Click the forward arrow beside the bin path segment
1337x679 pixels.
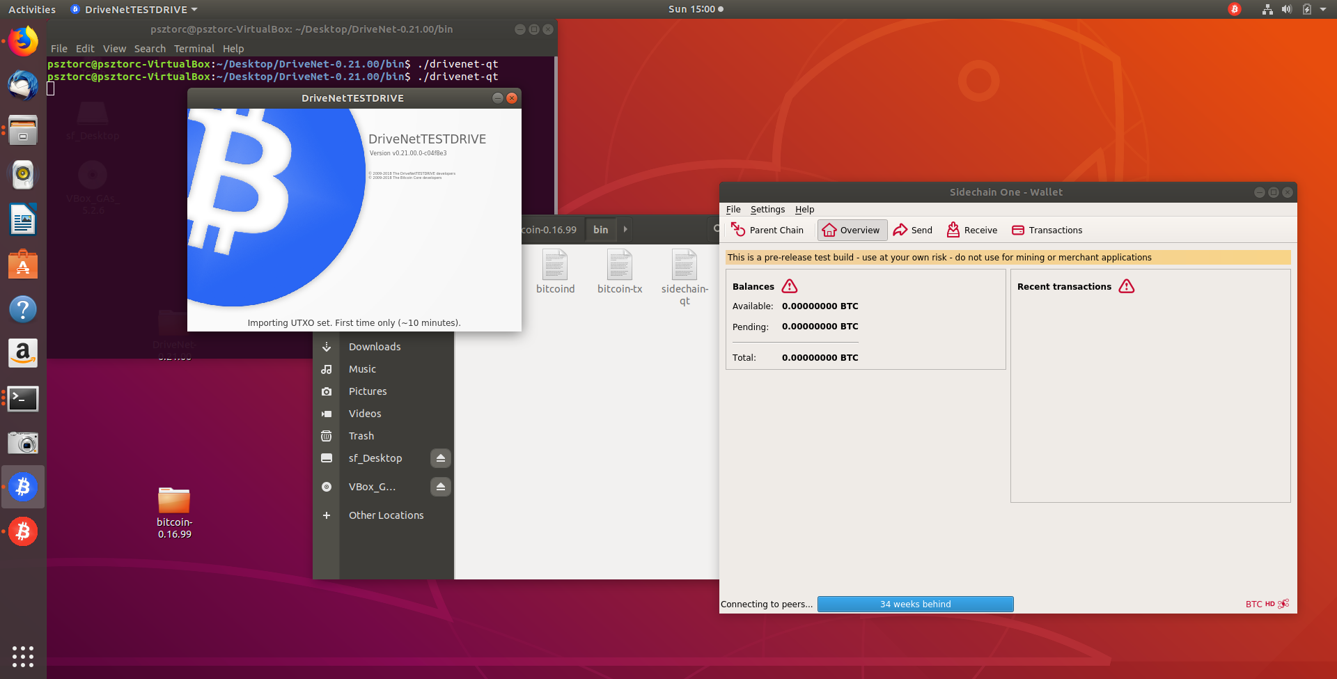point(625,229)
